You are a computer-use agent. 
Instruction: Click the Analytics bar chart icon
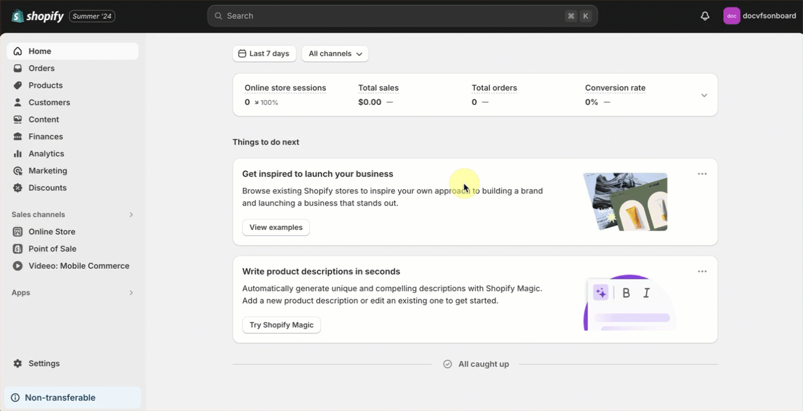tap(18, 154)
